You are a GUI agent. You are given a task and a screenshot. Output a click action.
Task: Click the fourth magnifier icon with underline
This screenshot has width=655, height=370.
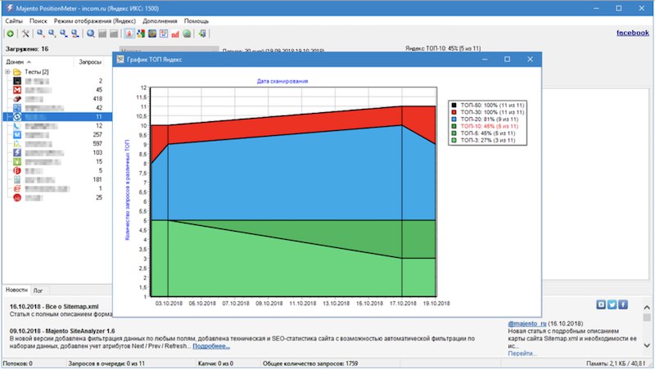[x=75, y=34]
